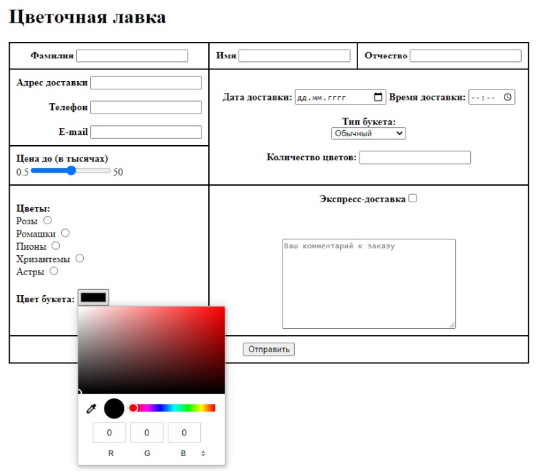The image size is (541, 474).
Task: Click the Телефон text field
Action: click(146, 107)
